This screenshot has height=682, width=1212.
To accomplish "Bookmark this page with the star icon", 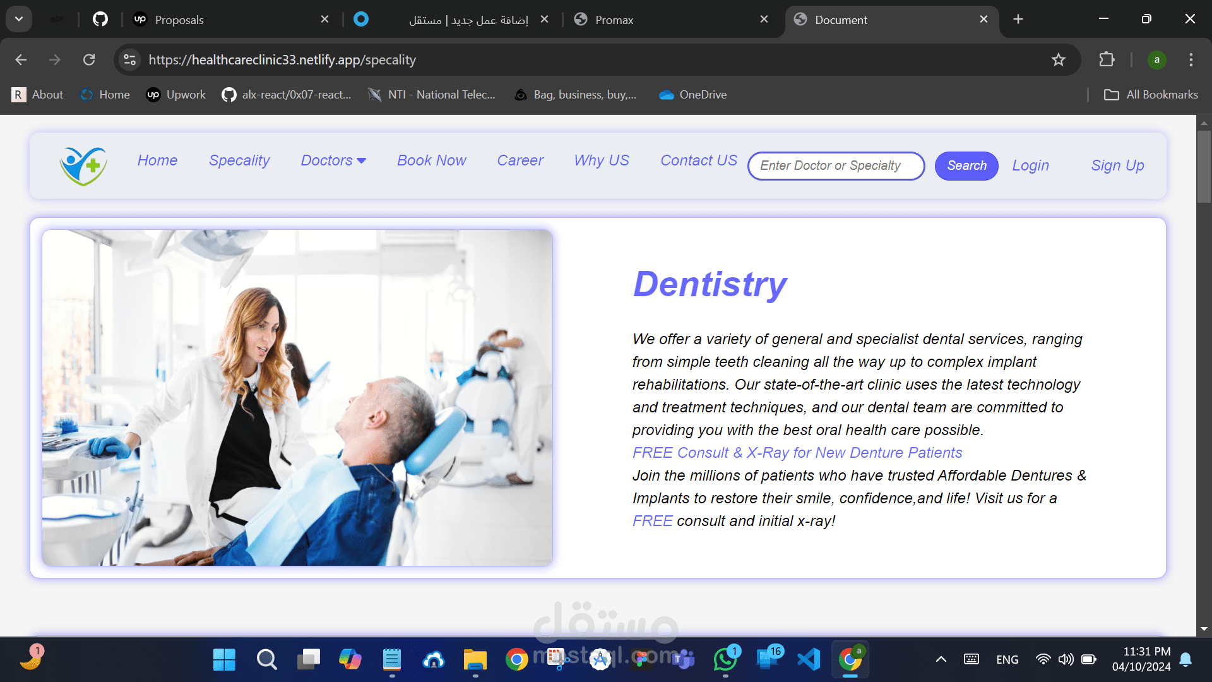I will (1059, 60).
